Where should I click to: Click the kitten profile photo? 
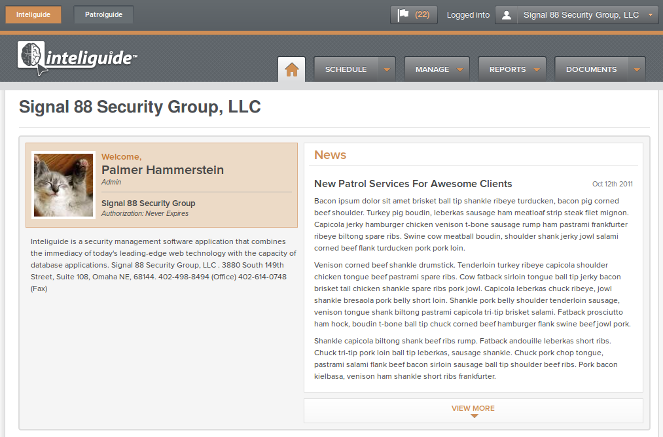(63, 185)
